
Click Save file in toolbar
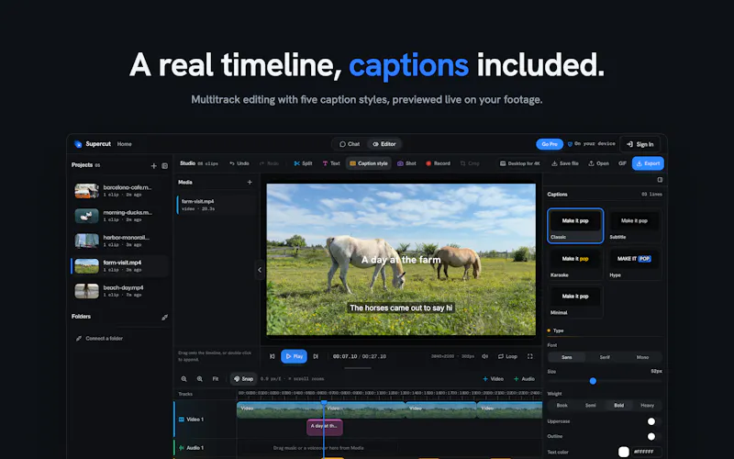[x=565, y=163]
